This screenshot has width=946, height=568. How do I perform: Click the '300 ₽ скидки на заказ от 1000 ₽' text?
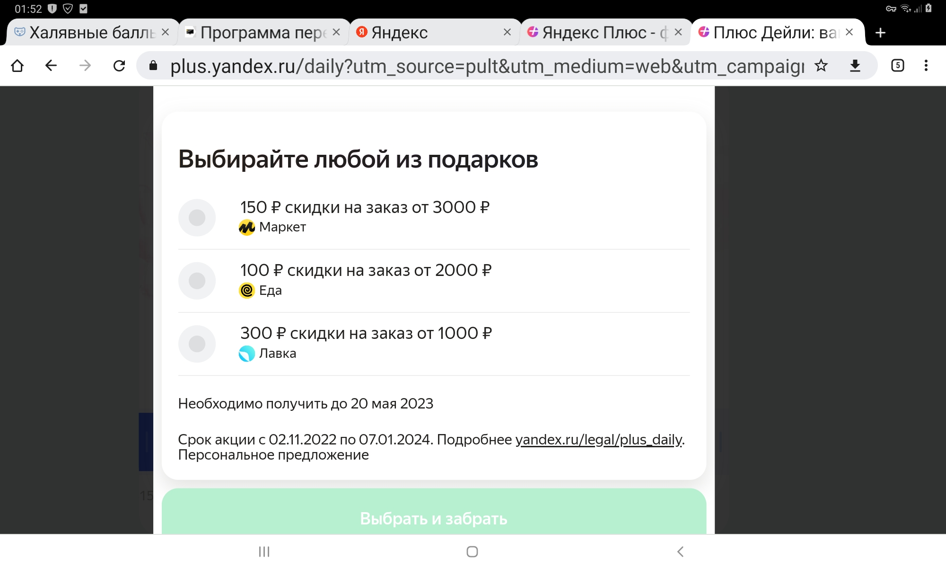pyautogui.click(x=366, y=333)
